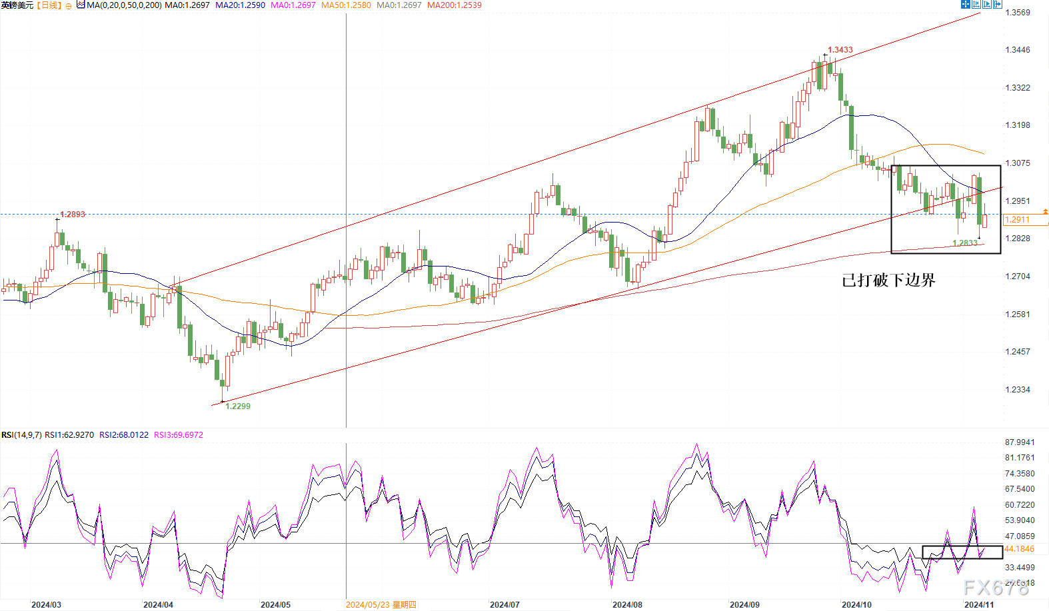Click the orange circle plus icon beside 日线

(x=69, y=6)
